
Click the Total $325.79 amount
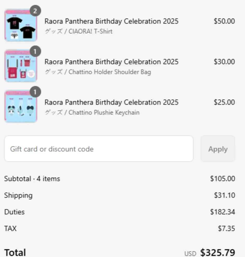pos(218,253)
